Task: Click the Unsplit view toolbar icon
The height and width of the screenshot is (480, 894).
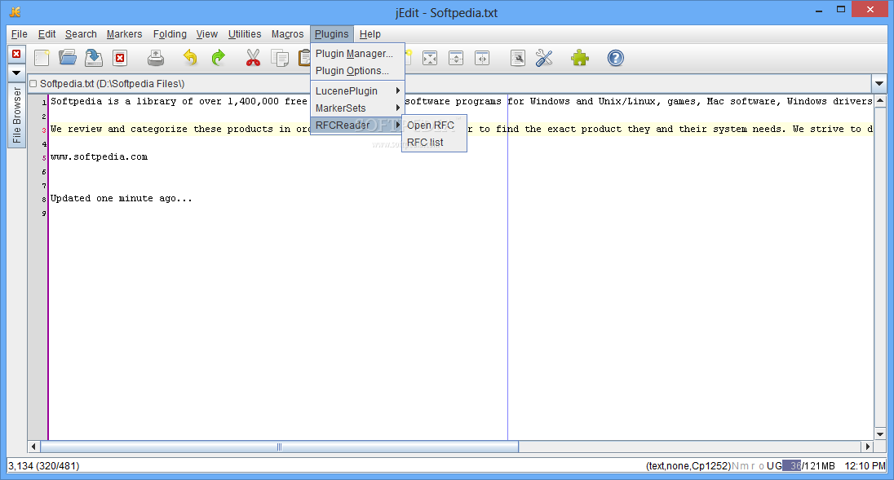Action: 430,58
